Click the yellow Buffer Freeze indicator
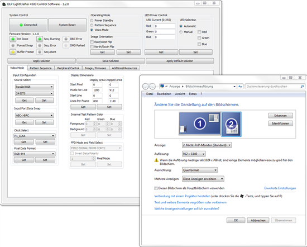 click(13, 52)
